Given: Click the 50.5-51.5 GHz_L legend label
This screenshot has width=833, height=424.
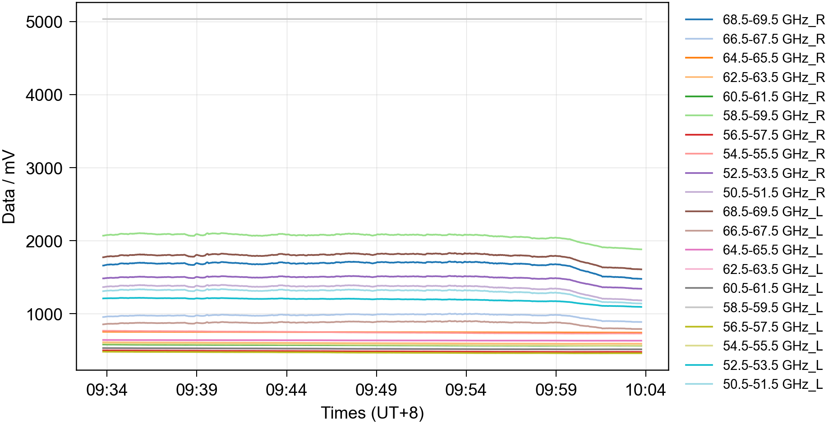Looking at the screenshot, I should tap(772, 384).
